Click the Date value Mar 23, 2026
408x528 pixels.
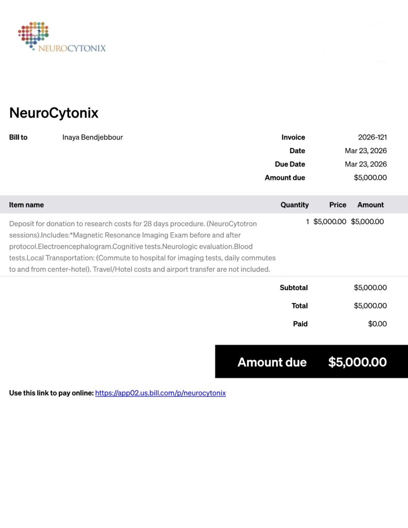(366, 151)
